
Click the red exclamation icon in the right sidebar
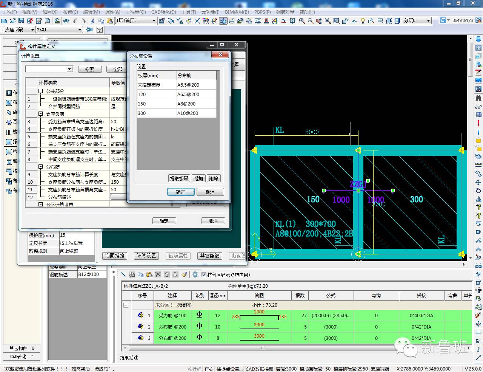478,123
